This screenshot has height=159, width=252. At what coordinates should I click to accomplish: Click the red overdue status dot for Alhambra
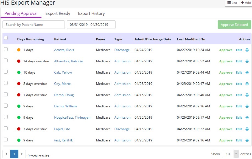19,61
